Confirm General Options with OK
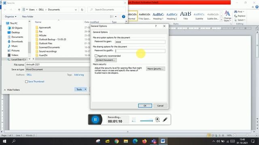This screenshot has height=145, width=259. 145,106
